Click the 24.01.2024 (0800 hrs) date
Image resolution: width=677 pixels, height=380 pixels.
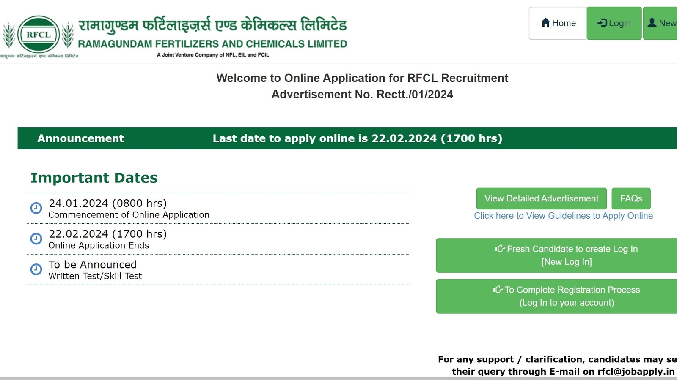tap(108, 203)
